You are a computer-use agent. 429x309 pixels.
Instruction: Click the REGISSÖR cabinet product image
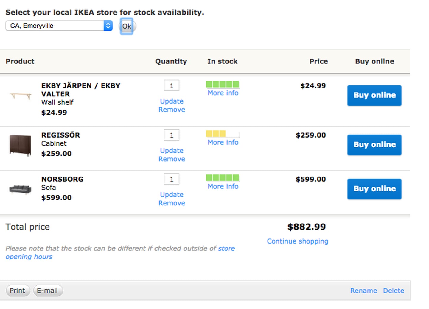tap(20, 145)
